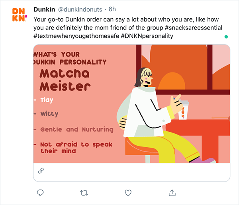Click "What's Your Dunkin Personality" title
Image resolution: width=239 pixels, height=205 pixels.
click(70, 59)
